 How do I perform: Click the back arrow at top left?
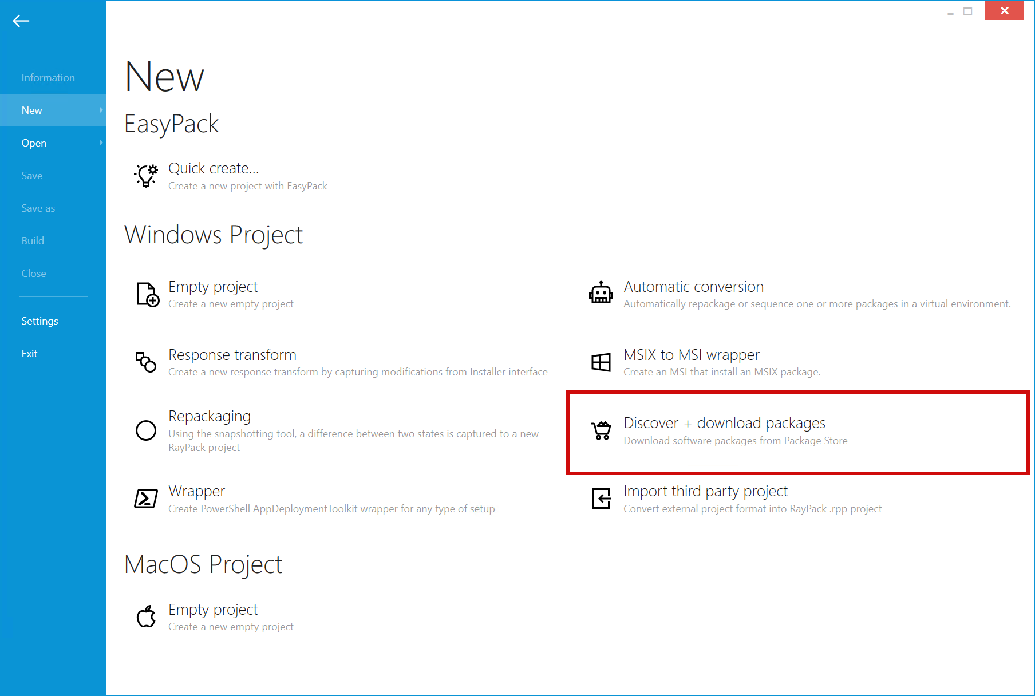(21, 21)
